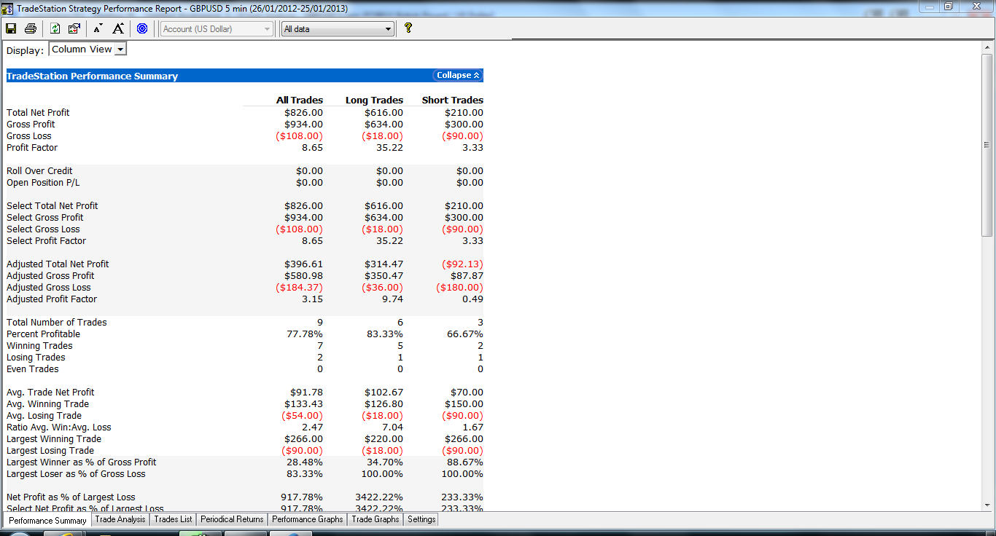This screenshot has height=536, width=996.
Task: Click the Save report floppy disk icon
Action: 11,28
